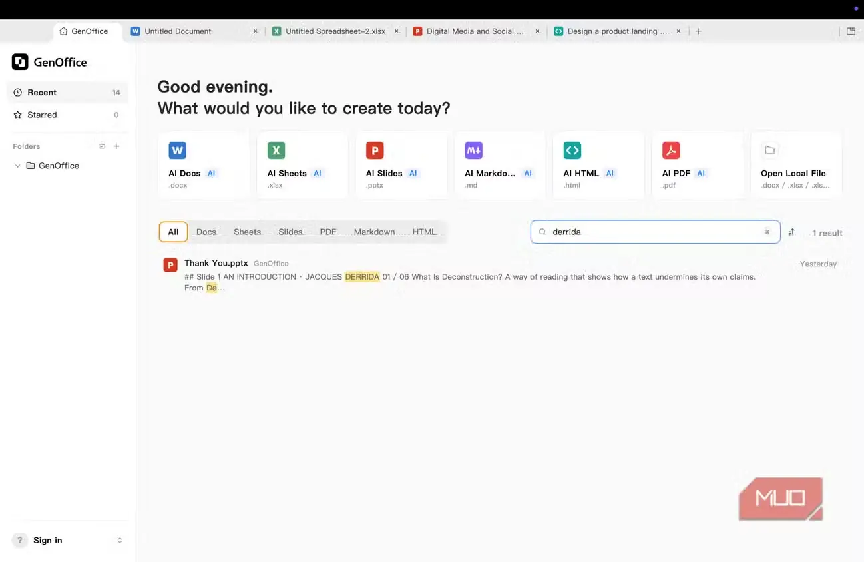The height and width of the screenshot is (562, 864).
Task: Create a new AI Docs document
Action: pyautogui.click(x=204, y=165)
